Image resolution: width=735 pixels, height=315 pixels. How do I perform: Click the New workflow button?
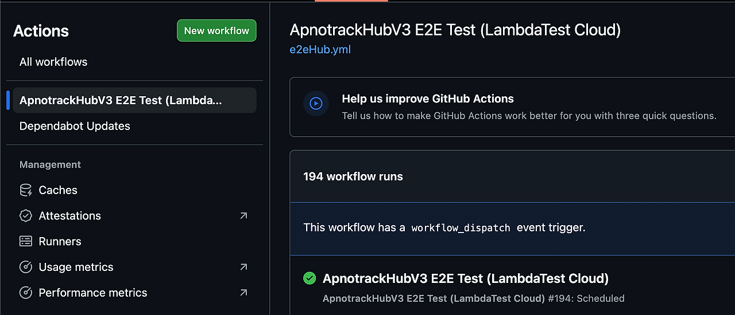tap(216, 31)
